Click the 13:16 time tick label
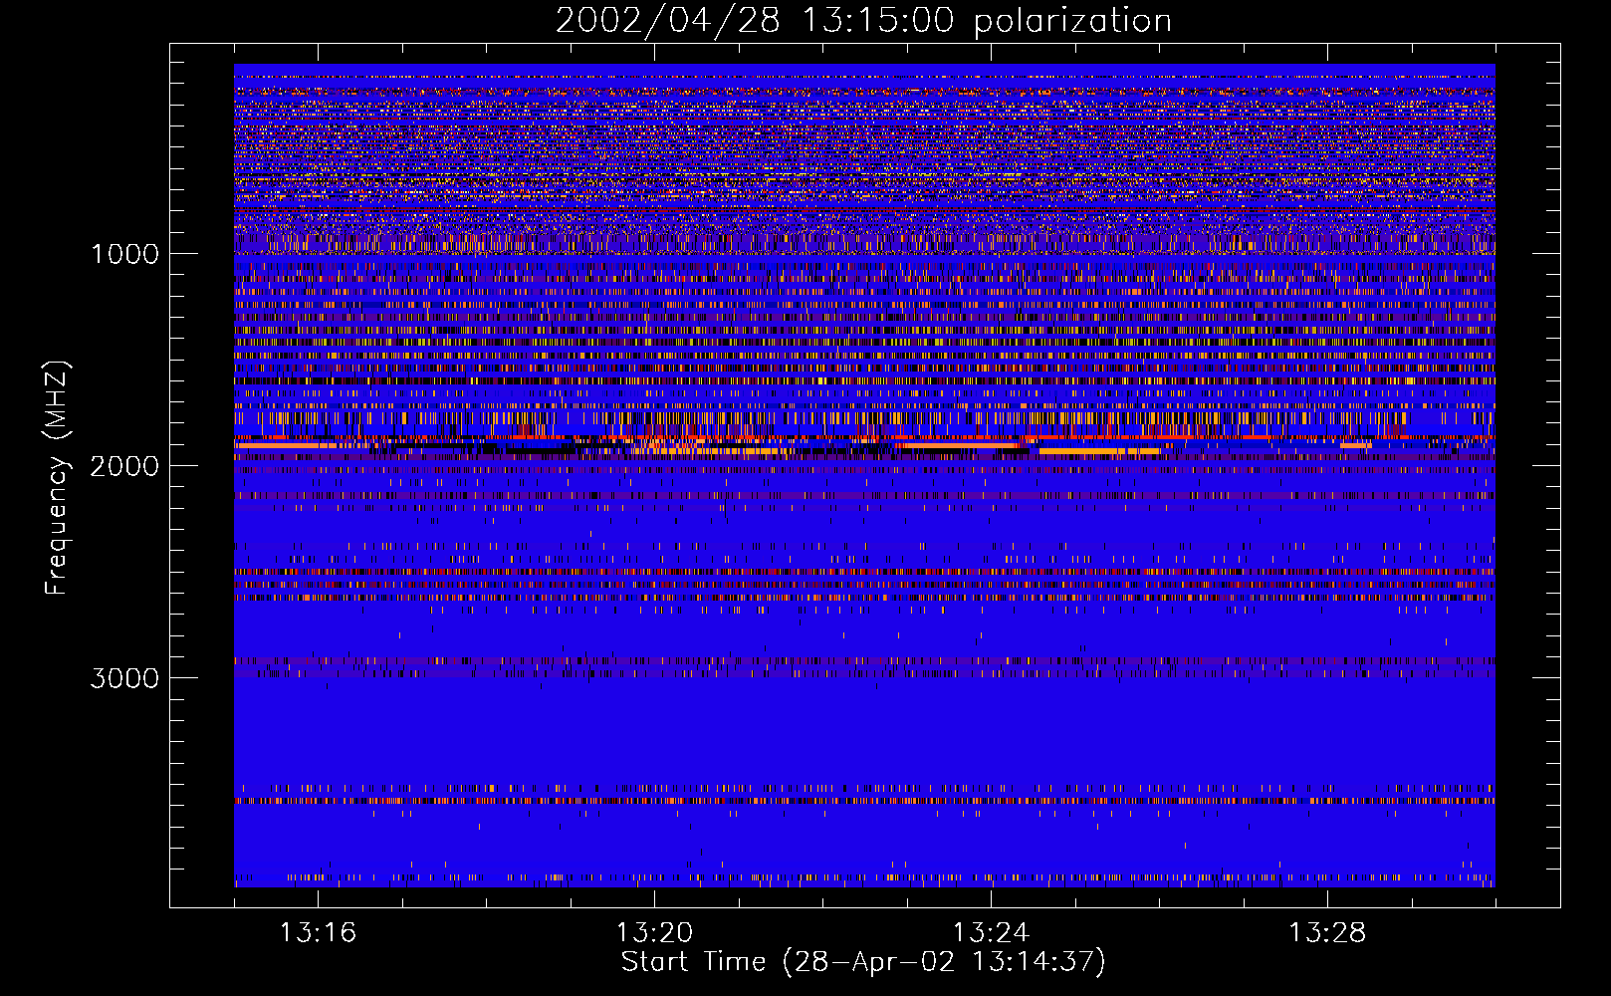 click(318, 933)
